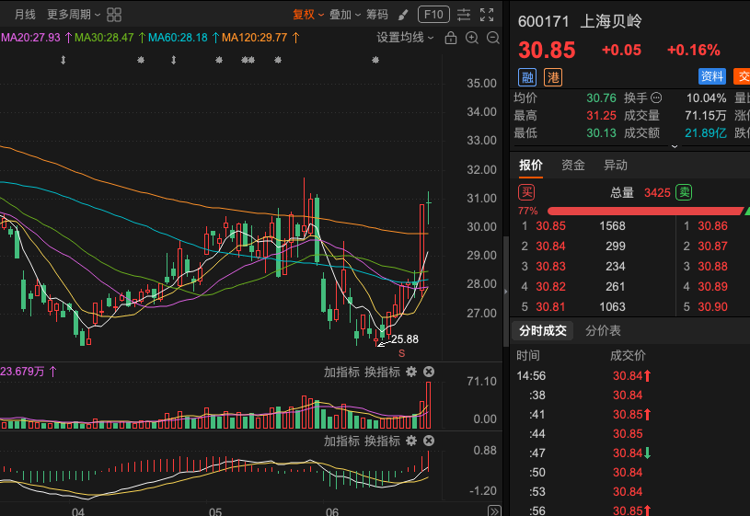Click 加指标 on the volume panel
Image resolution: width=750 pixels, height=516 pixels.
pos(341,373)
